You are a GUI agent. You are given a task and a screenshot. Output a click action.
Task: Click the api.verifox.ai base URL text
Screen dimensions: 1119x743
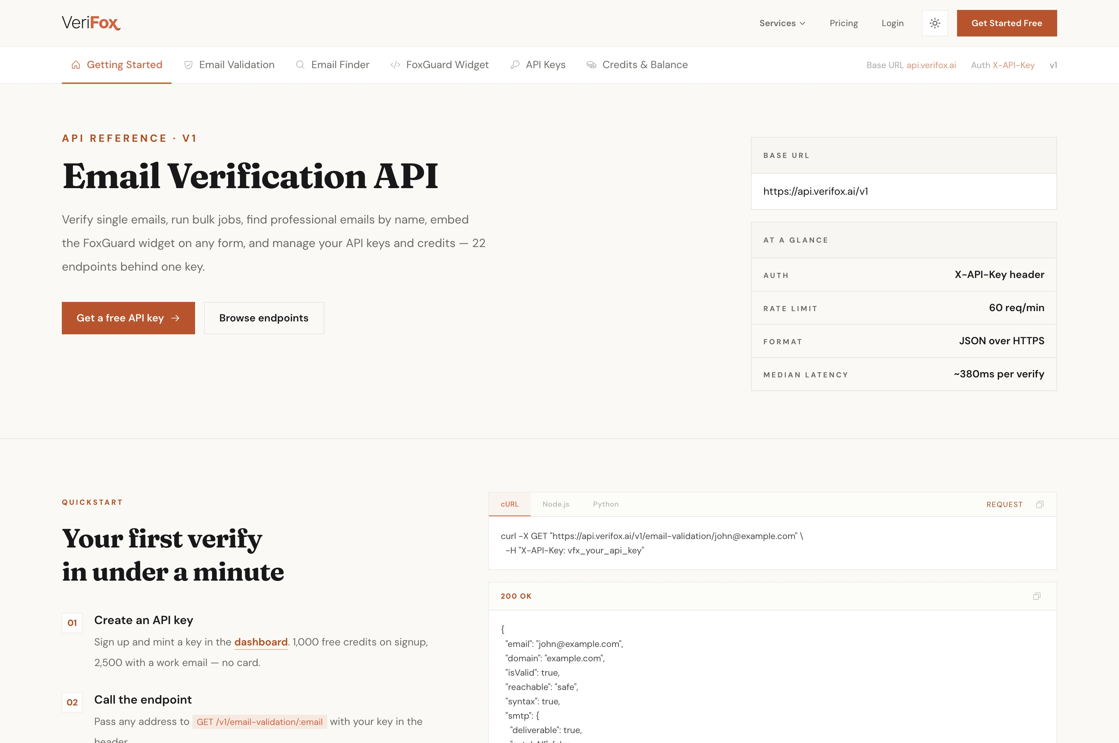931,66
